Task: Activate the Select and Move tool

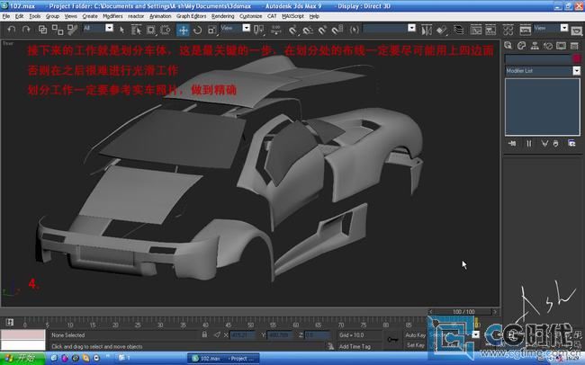Action: pyautogui.click(x=183, y=30)
